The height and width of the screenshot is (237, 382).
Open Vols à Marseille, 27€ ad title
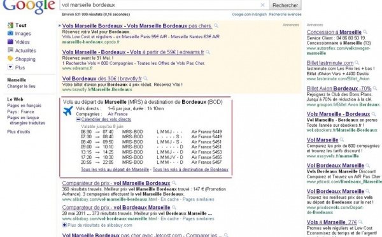pyautogui.click(x=332, y=222)
